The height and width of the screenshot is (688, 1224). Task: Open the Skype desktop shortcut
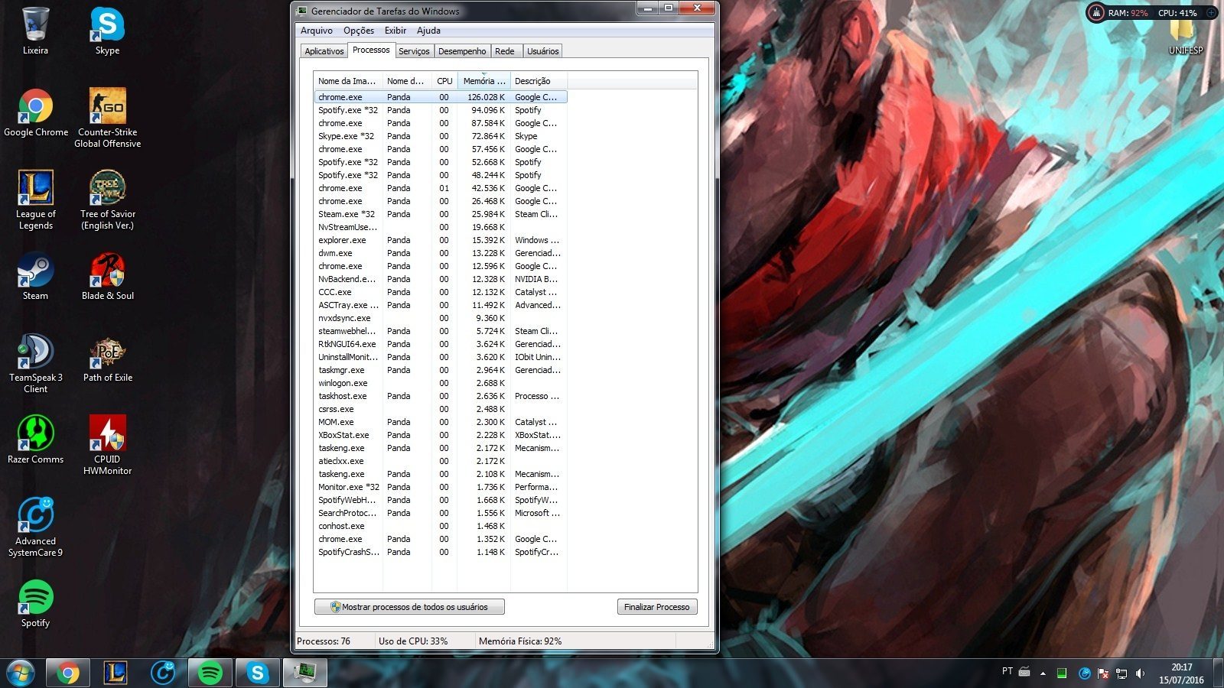coord(107,31)
